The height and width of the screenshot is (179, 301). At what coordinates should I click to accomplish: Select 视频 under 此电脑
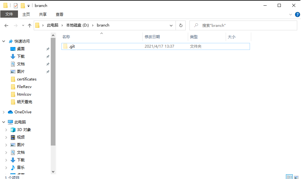coord(21,137)
